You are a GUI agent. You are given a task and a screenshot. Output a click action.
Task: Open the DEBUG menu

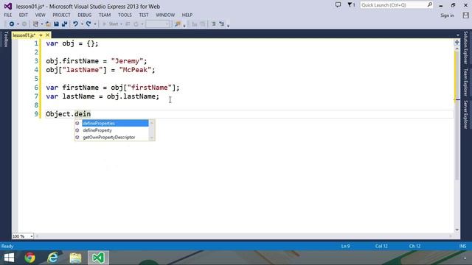pyautogui.click(x=85, y=15)
